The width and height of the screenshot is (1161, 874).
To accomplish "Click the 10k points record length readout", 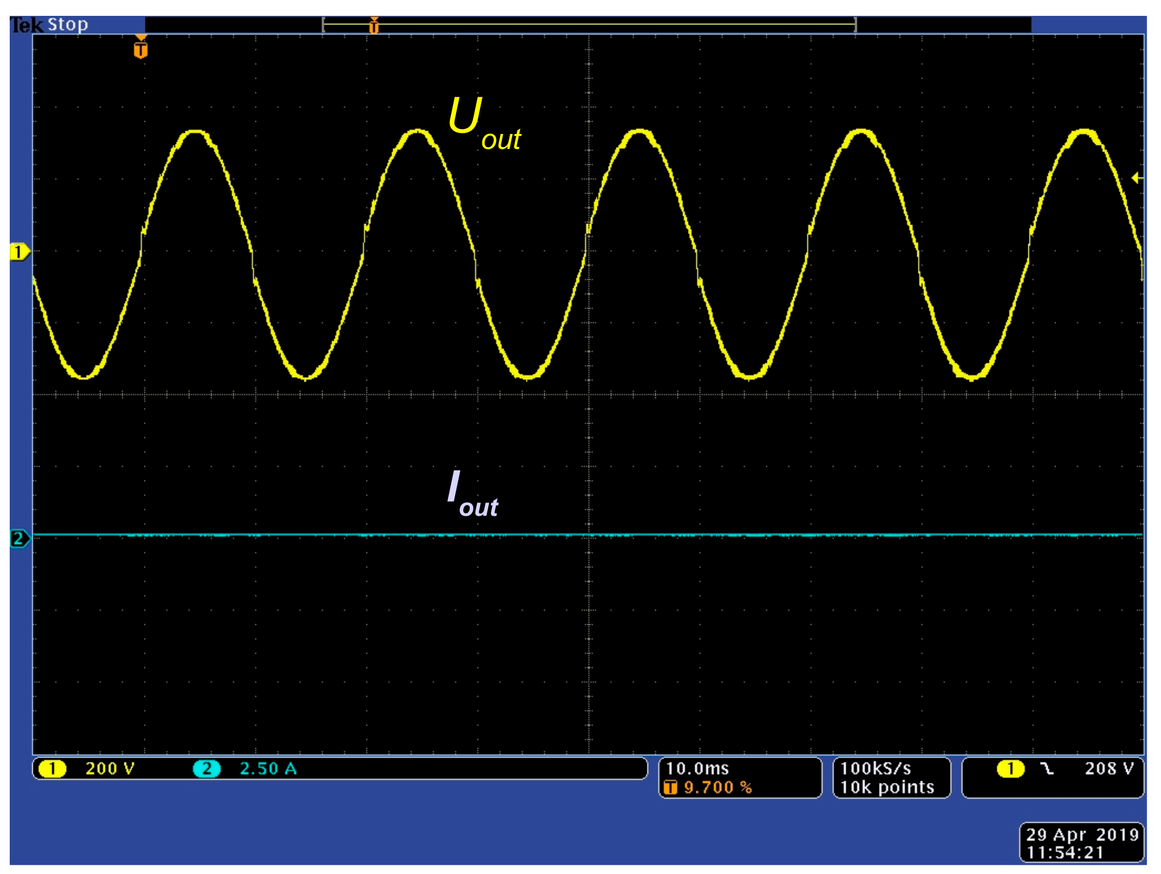I will click(x=887, y=788).
